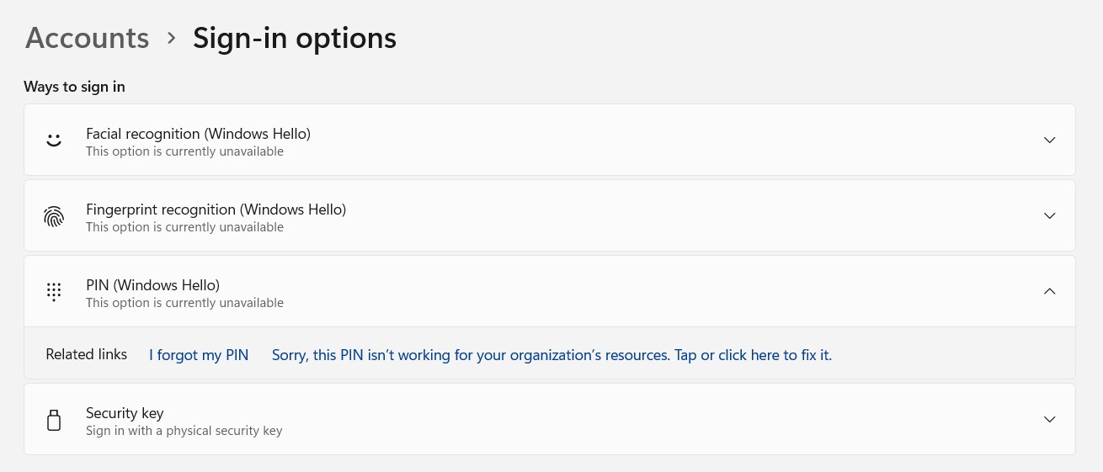
Task: Go back to Accounts via breadcrumb
Action: pos(88,38)
